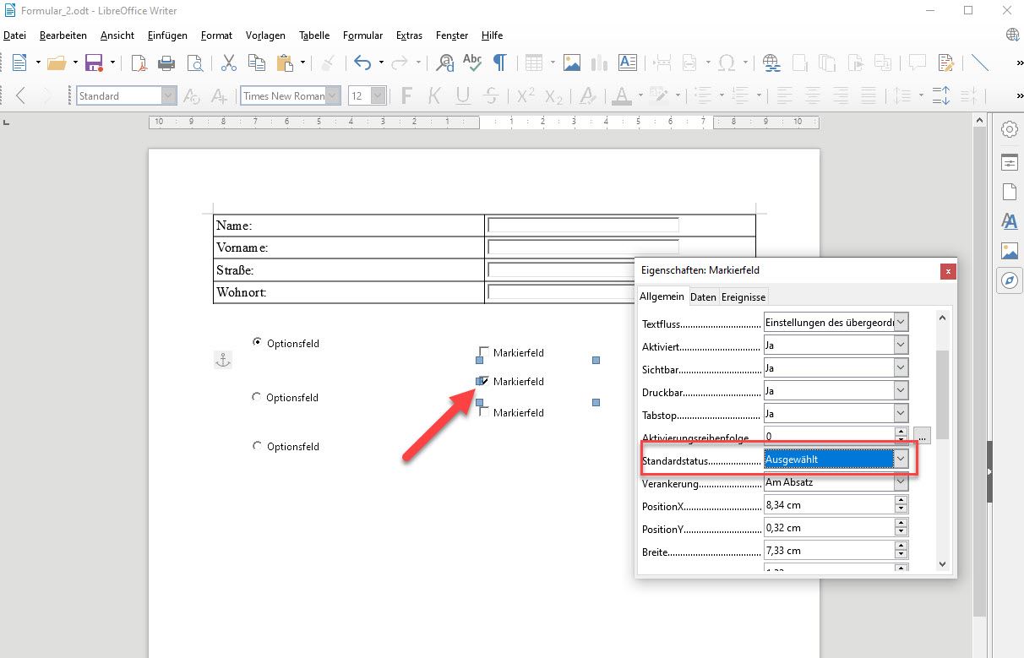Tick the bottom Markierfeld checkbox

484,412
